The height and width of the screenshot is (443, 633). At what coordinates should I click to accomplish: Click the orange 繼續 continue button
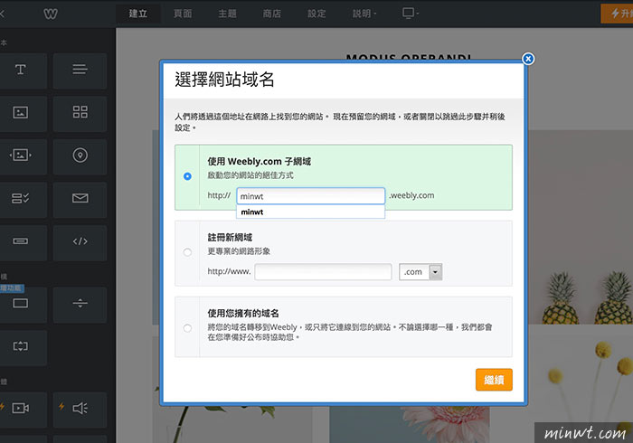(x=494, y=380)
